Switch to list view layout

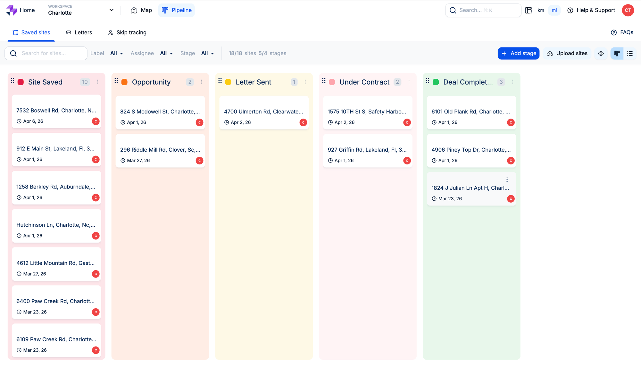(x=630, y=54)
